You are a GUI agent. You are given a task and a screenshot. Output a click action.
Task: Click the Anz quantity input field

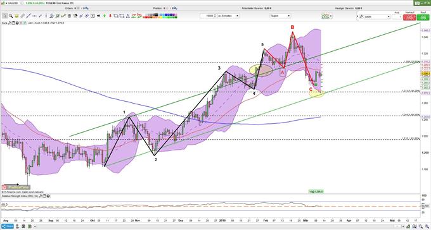[x=396, y=16]
